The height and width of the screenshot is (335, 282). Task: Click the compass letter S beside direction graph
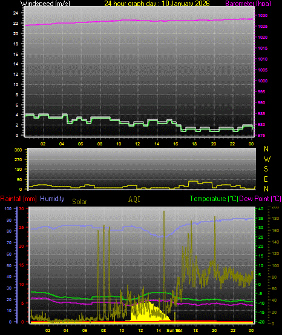266,169
